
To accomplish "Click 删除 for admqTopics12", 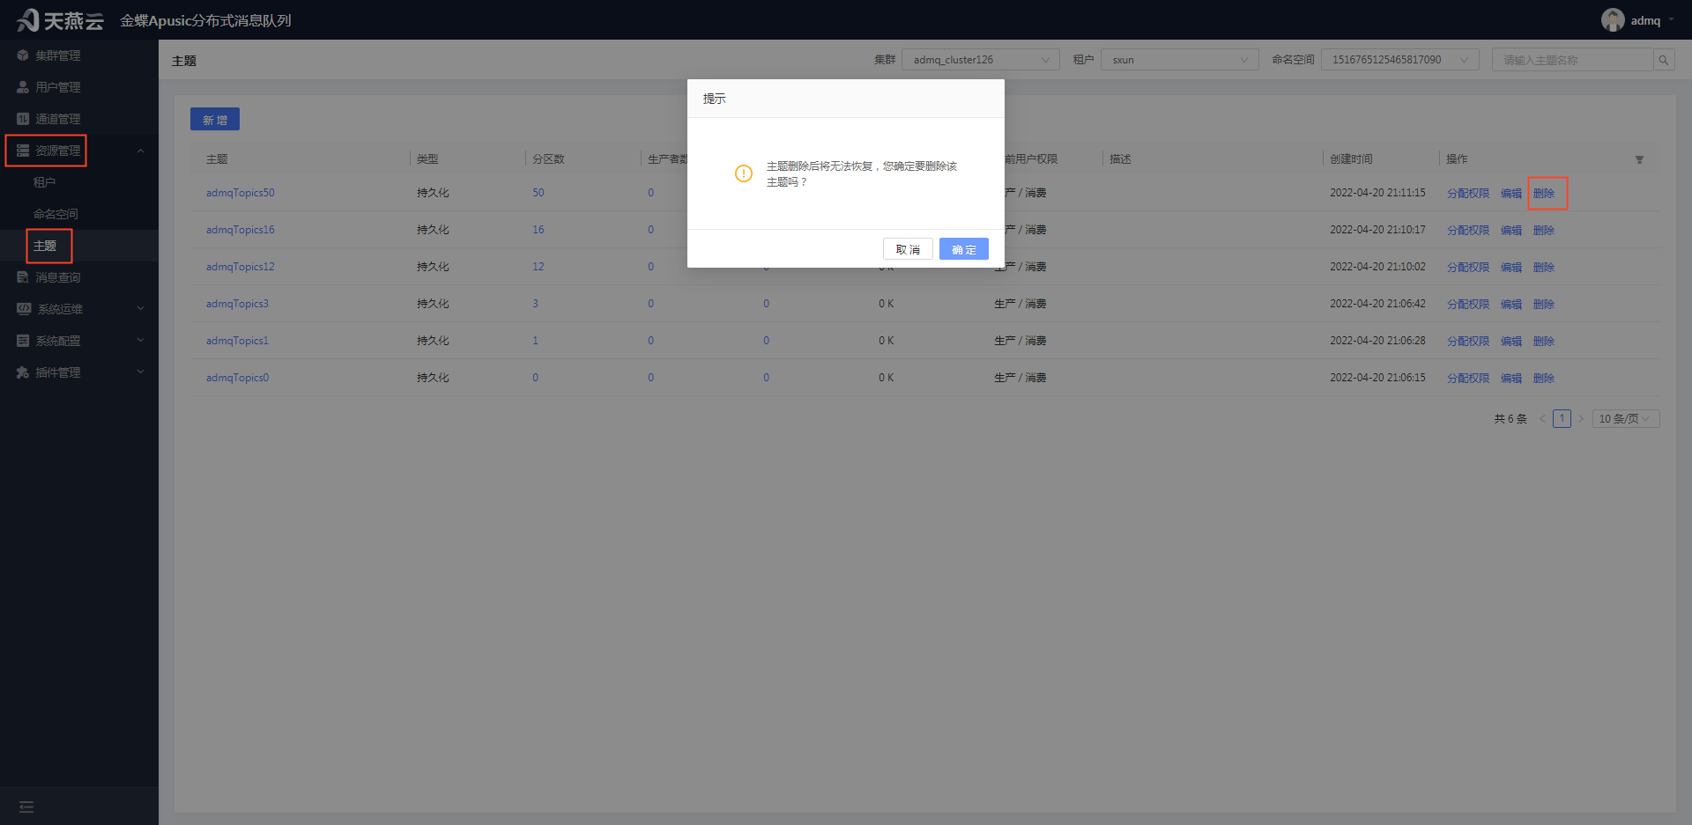I will 1544,267.
